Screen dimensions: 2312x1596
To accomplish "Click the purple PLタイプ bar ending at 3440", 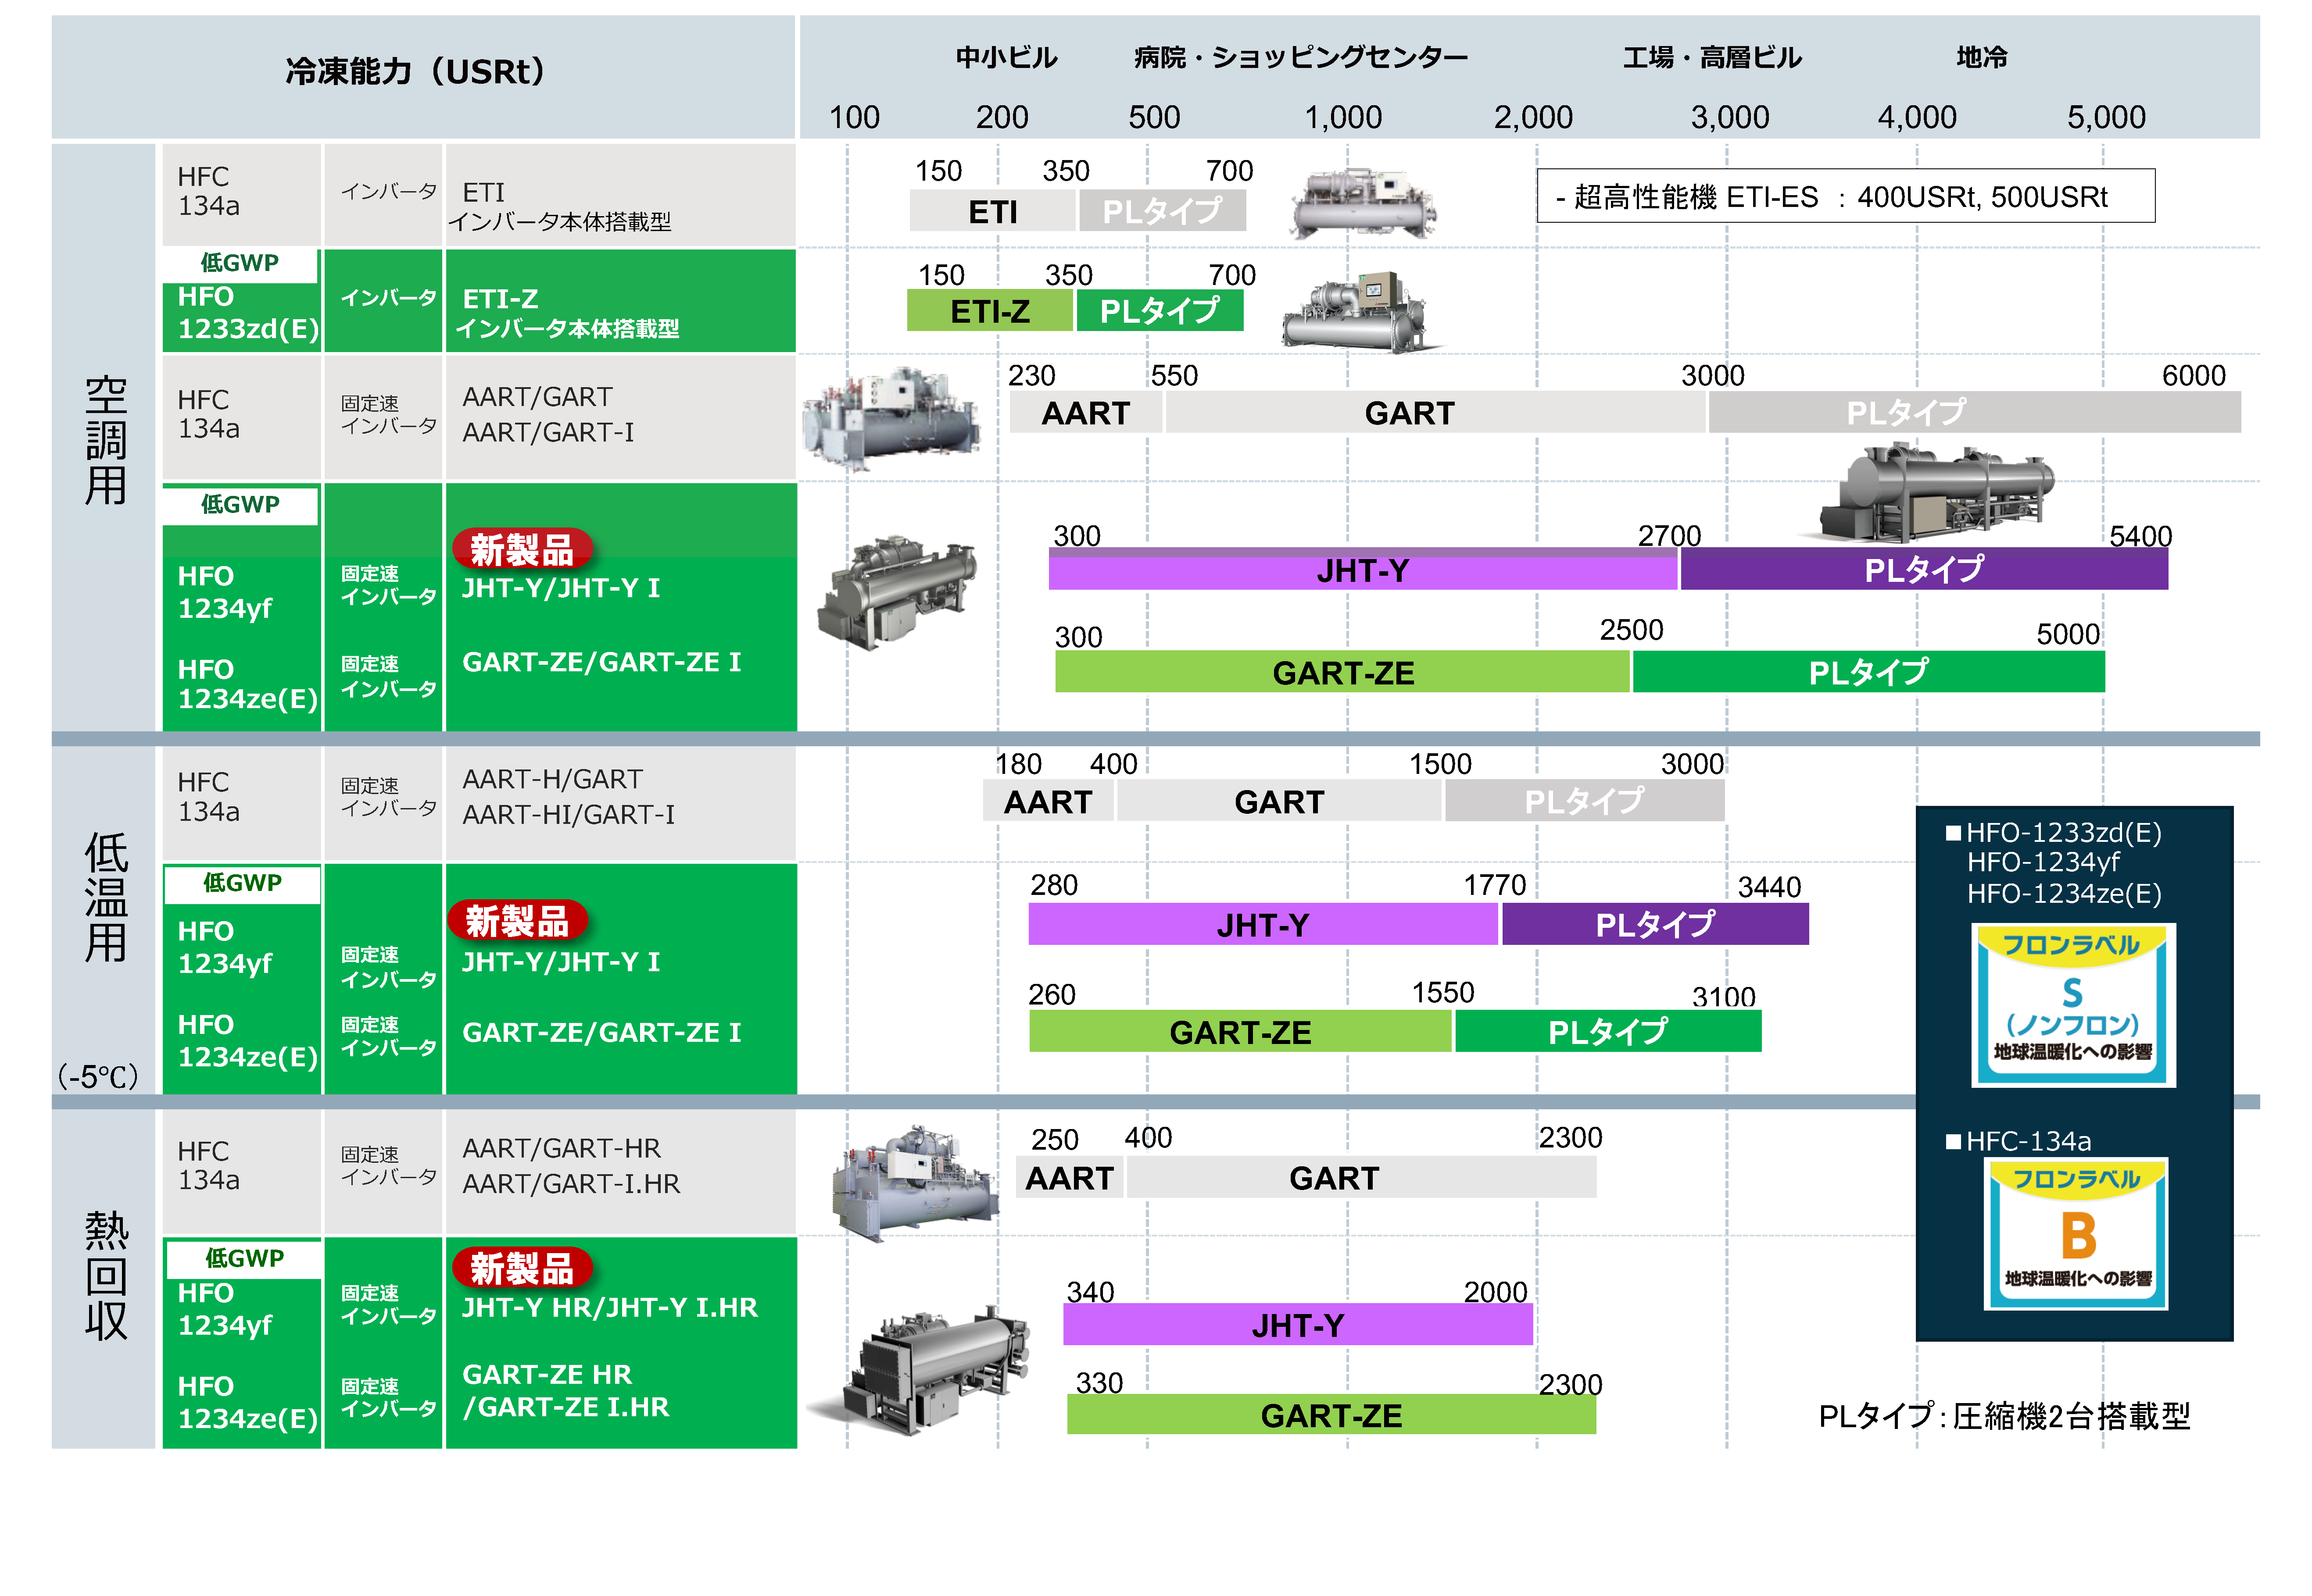I will (1656, 924).
